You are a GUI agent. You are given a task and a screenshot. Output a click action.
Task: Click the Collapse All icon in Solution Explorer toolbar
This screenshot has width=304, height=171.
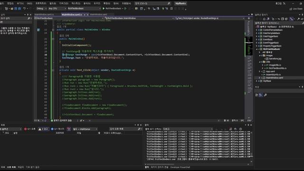click(x=283, y=19)
